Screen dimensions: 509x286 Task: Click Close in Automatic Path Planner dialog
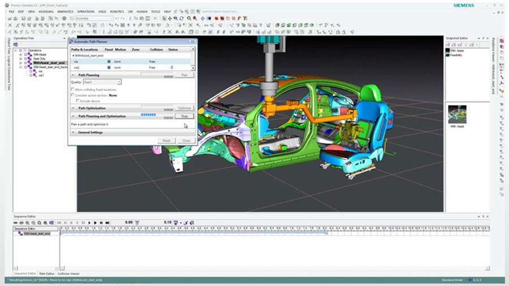pyautogui.click(x=186, y=140)
